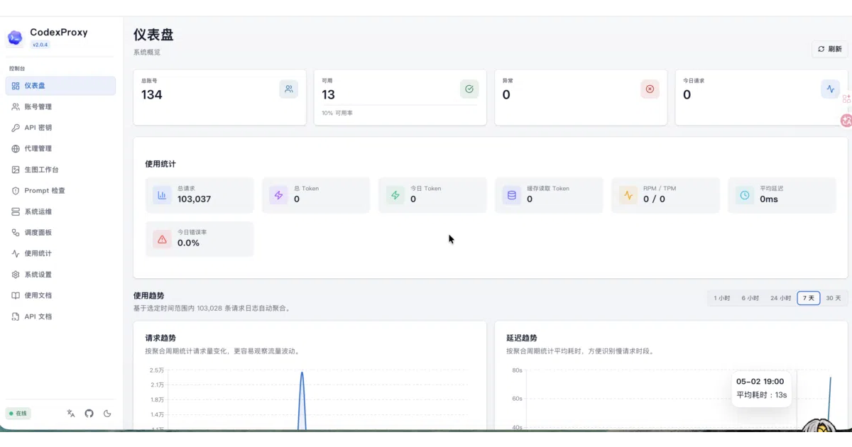
Task: Click the 平均延迟 clock icon
Action: 745,195
